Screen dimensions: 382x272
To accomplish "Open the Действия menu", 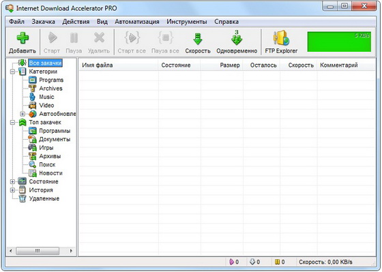I will [76, 22].
